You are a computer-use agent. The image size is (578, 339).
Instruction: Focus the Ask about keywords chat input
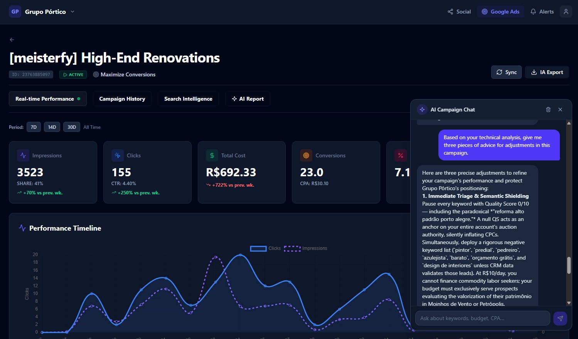482,318
